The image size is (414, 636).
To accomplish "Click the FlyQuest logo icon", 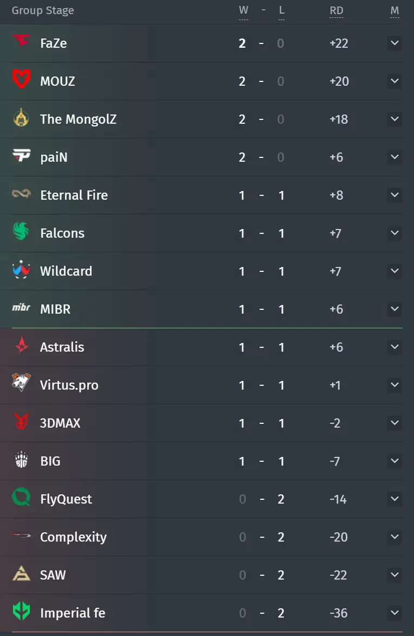I will pos(22,497).
